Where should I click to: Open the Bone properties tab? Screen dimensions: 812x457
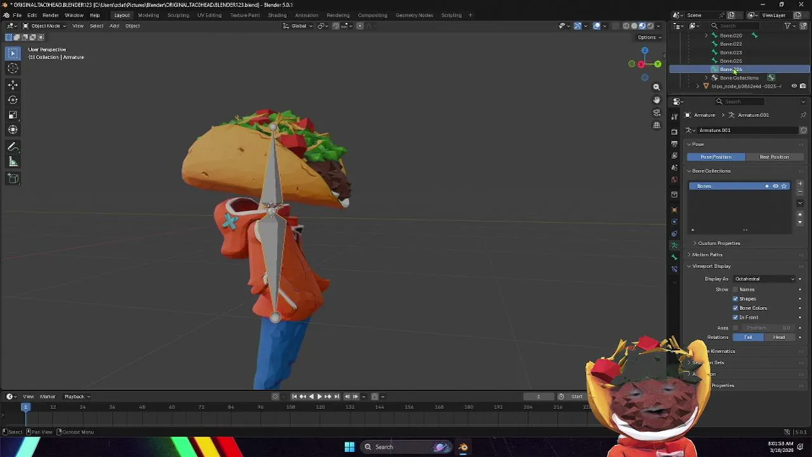click(674, 257)
